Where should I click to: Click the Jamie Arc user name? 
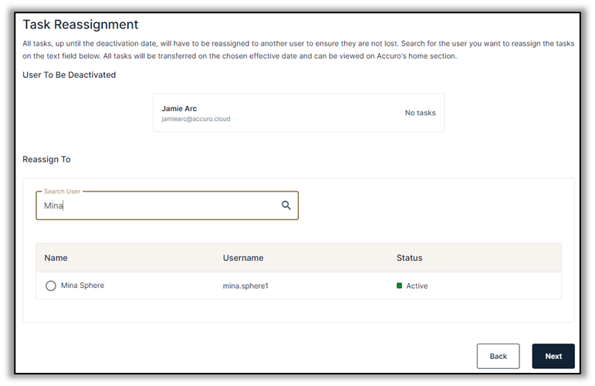(x=179, y=109)
